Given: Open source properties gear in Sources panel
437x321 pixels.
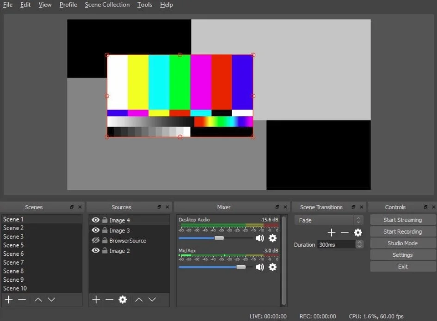Looking at the screenshot, I should (122, 300).
